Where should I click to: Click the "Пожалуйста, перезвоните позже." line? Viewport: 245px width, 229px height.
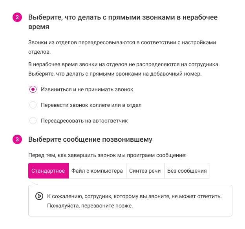point(90,206)
